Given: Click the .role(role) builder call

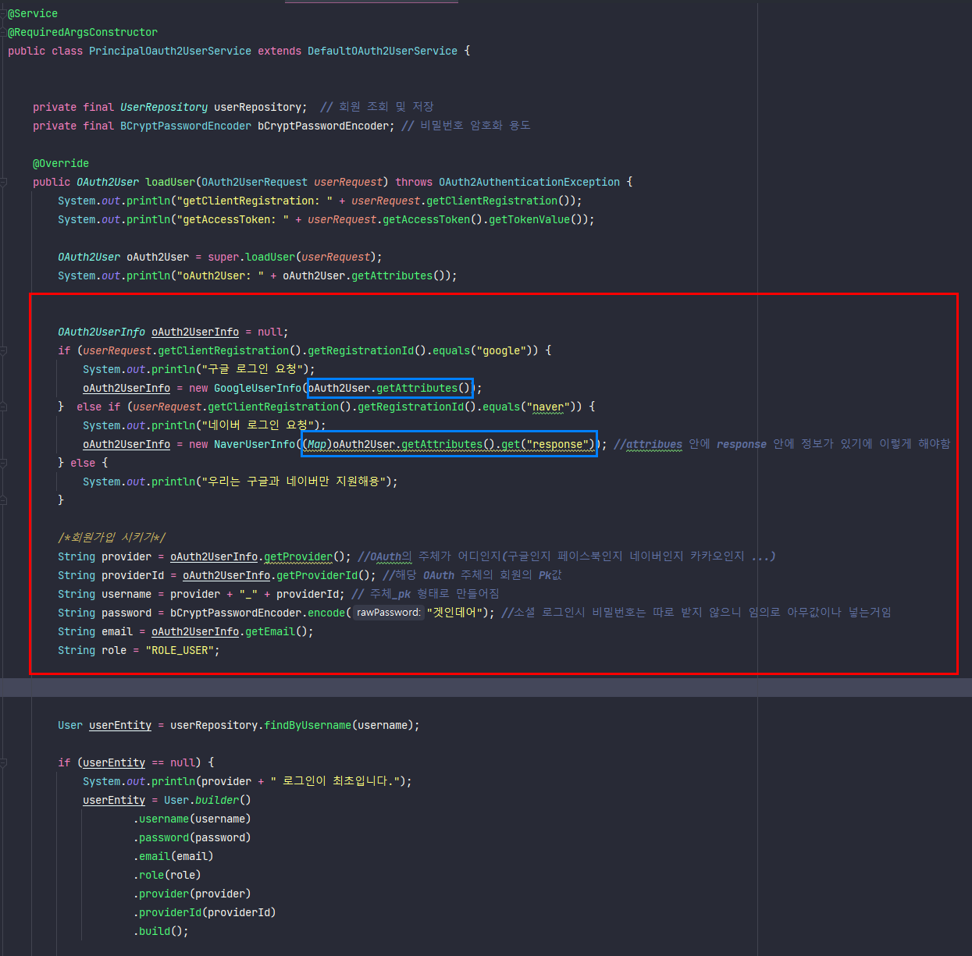Looking at the screenshot, I should click(x=167, y=875).
